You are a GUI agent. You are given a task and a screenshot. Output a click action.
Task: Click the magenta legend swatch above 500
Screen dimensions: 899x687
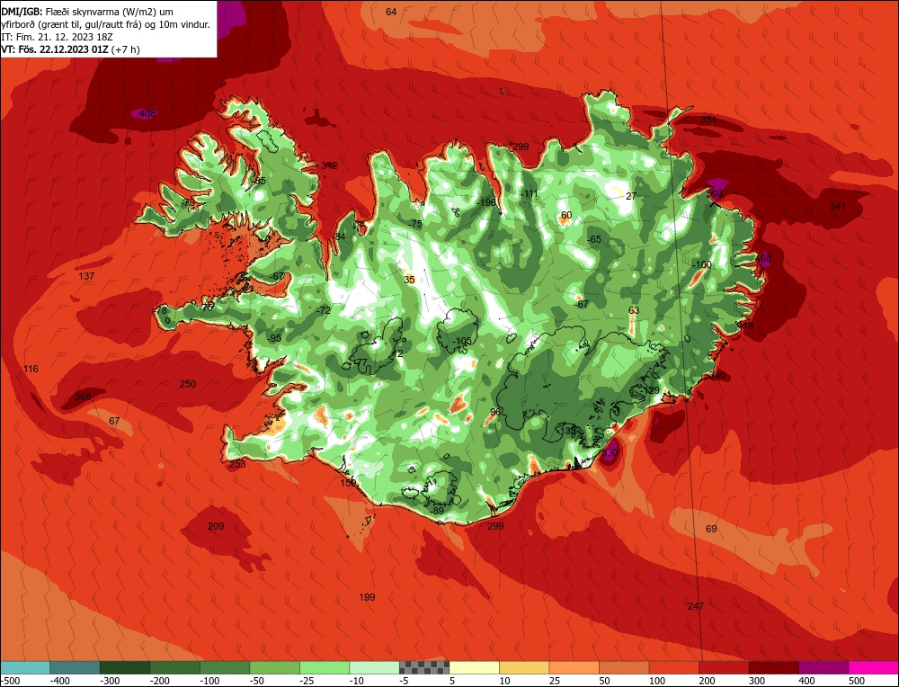click(x=873, y=667)
